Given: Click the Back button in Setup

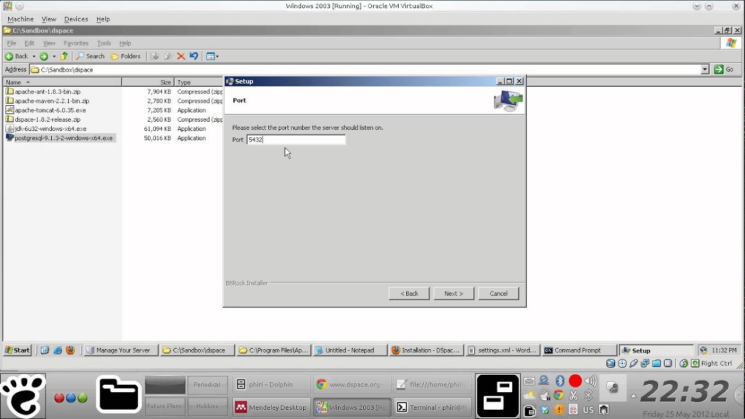Looking at the screenshot, I should click(x=409, y=293).
